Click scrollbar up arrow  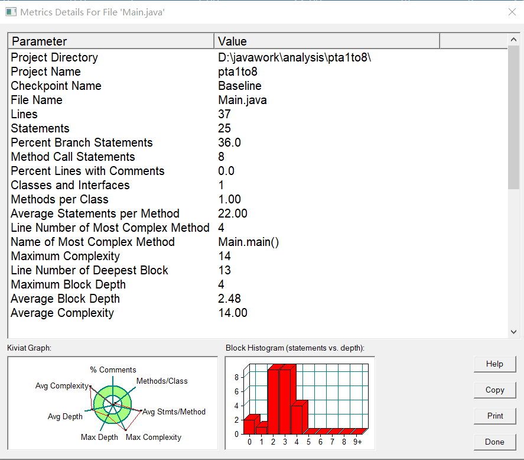click(513, 40)
